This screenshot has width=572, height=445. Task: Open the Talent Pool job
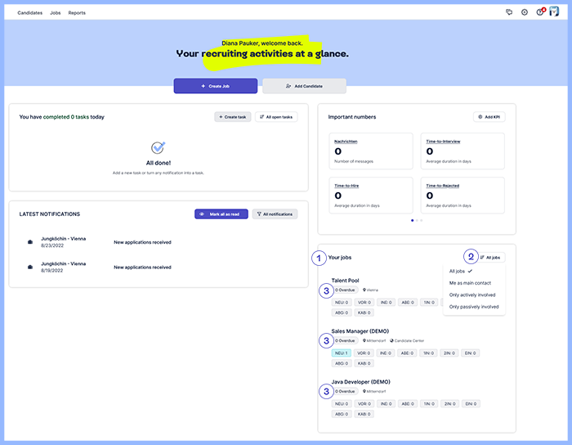[x=345, y=281]
